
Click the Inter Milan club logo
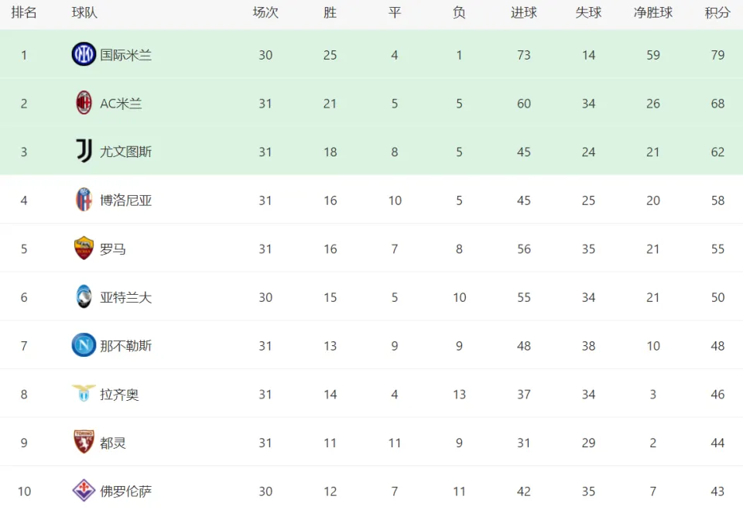coord(84,54)
